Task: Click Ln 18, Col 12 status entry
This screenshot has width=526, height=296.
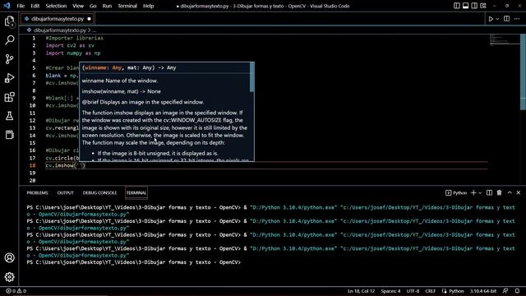Action: (x=361, y=291)
